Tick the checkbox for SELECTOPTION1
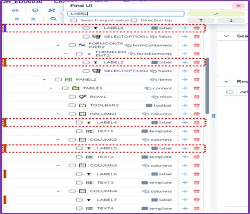This screenshot has height=214, width=250. pos(86,36)
